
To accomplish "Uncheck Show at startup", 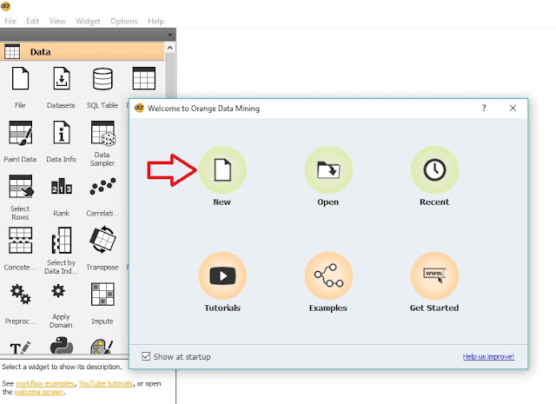I will tap(146, 356).
